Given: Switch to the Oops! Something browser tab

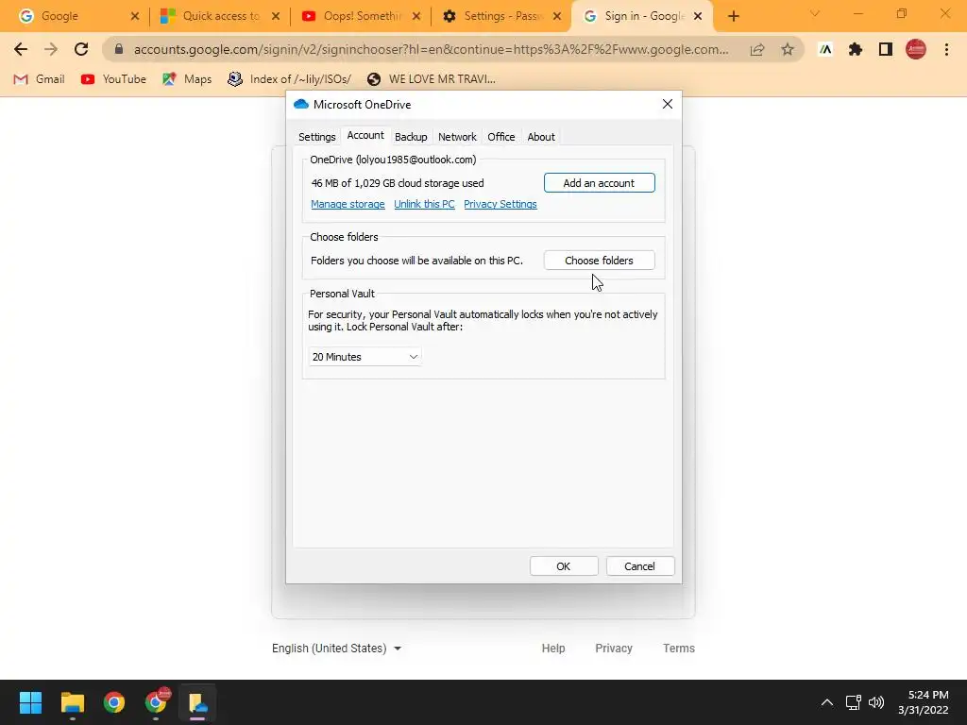Looking at the screenshot, I should pyautogui.click(x=359, y=17).
